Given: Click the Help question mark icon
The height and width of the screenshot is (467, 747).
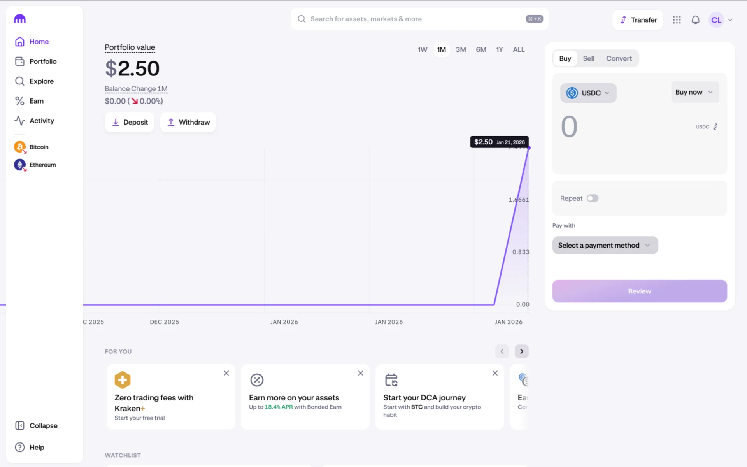Looking at the screenshot, I should point(20,447).
